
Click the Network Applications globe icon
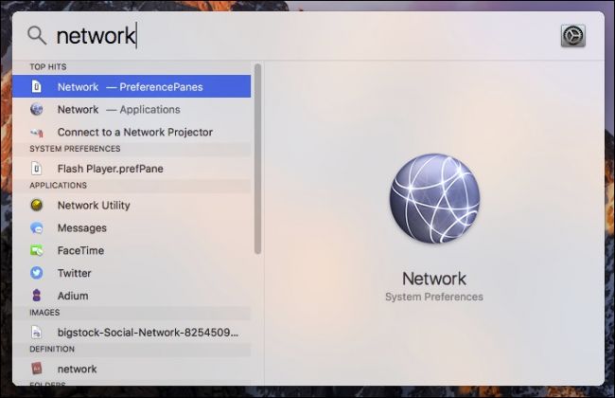(x=37, y=109)
